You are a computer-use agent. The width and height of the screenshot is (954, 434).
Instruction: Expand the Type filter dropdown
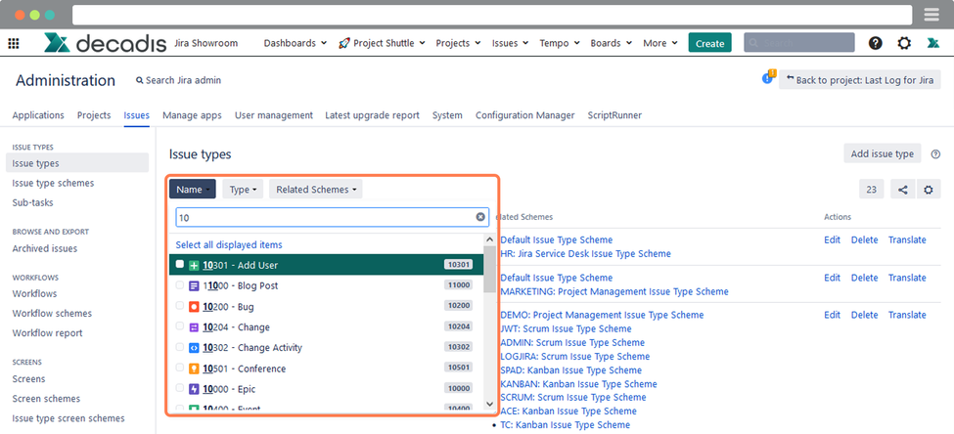[242, 190]
